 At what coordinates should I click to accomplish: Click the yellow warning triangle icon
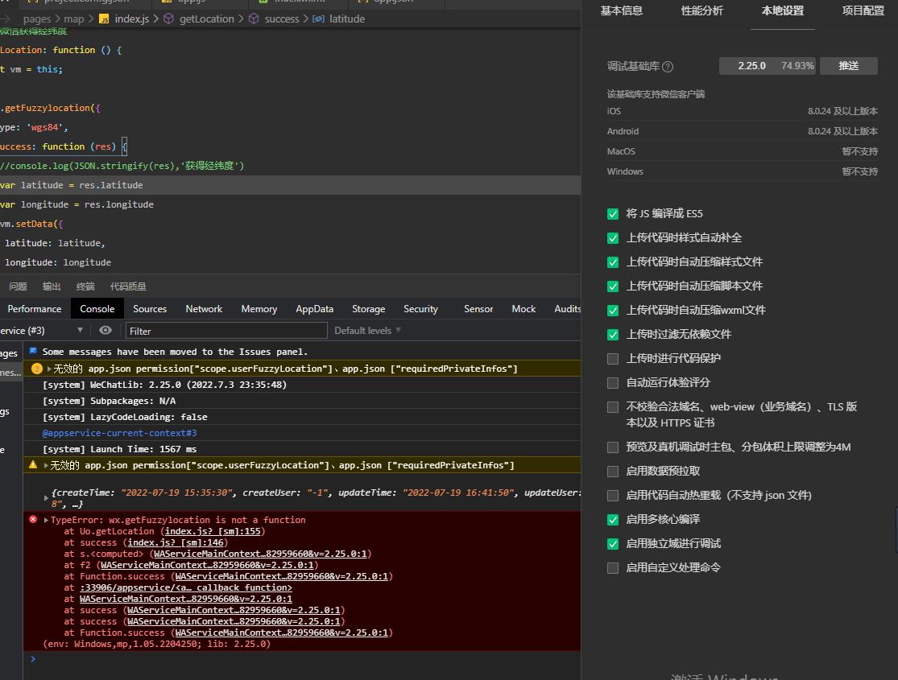pos(33,465)
